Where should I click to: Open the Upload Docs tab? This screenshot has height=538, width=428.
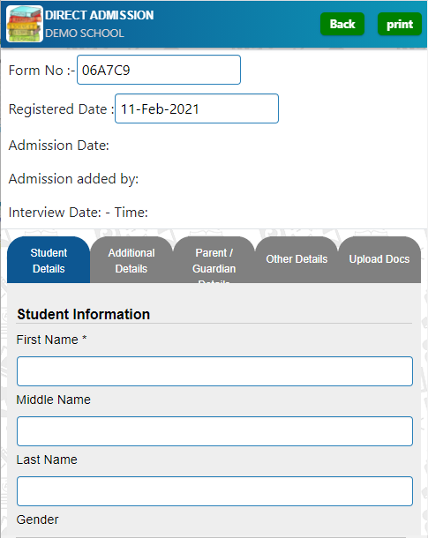(x=379, y=259)
